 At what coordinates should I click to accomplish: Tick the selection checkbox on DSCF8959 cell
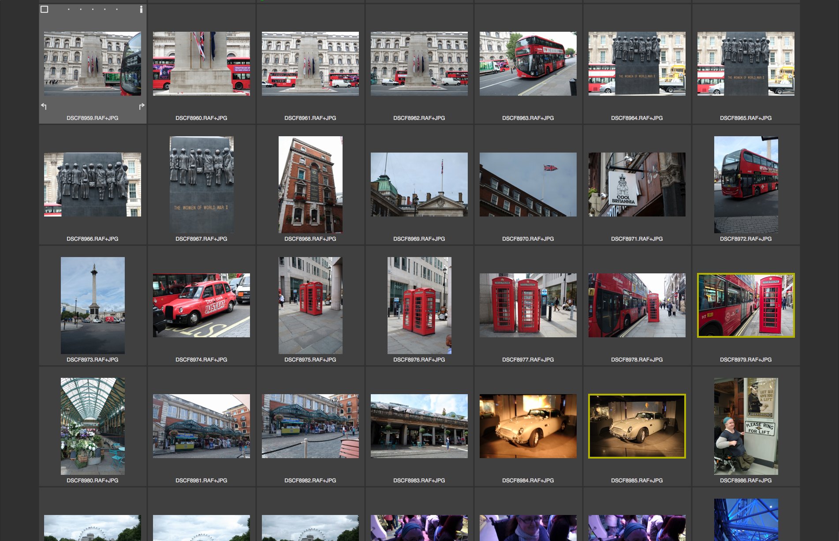(45, 9)
